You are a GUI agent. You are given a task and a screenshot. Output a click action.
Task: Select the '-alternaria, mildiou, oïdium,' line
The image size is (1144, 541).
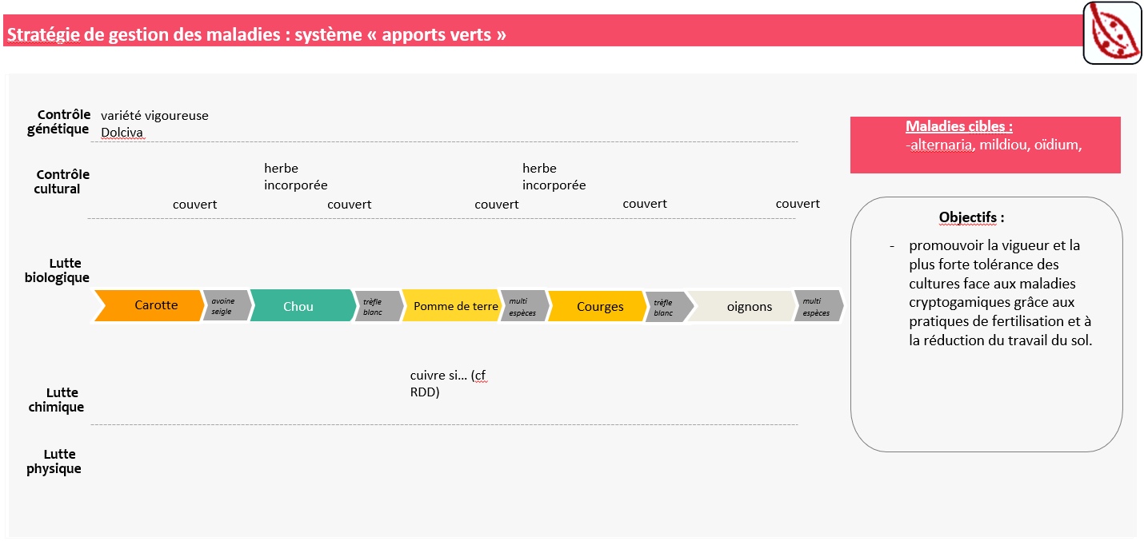994,145
